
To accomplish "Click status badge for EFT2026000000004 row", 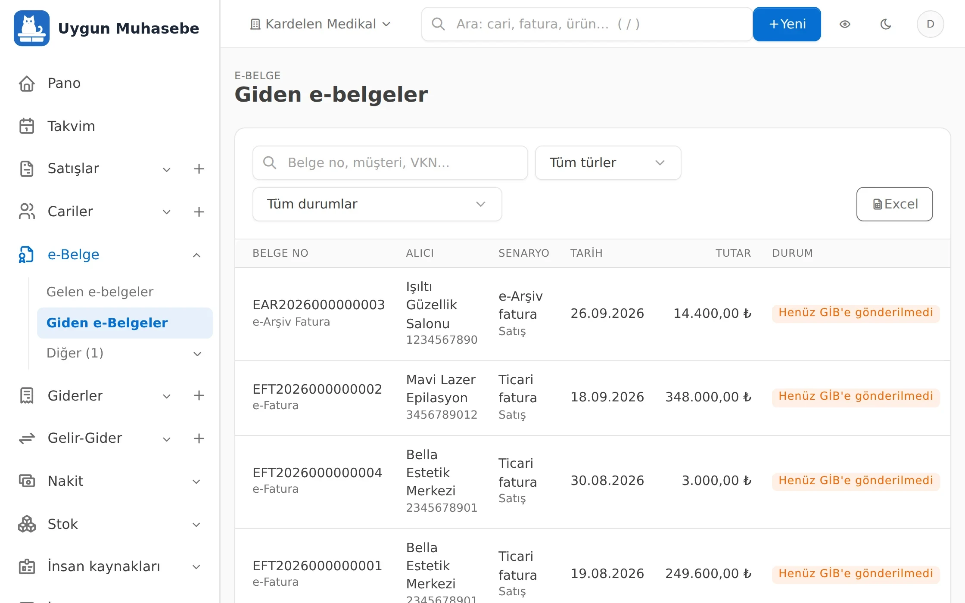I will [856, 481].
